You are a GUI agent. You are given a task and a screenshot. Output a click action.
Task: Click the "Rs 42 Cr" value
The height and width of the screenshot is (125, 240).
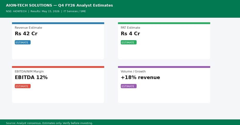pos(26,34)
